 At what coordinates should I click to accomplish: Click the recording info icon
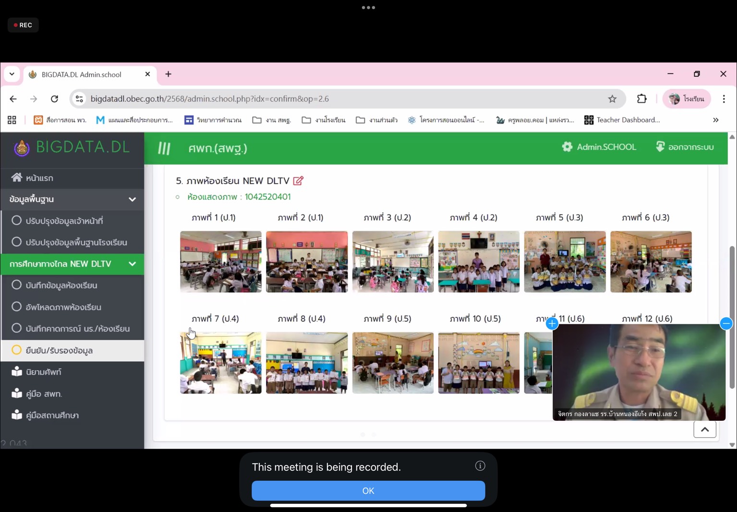480,466
